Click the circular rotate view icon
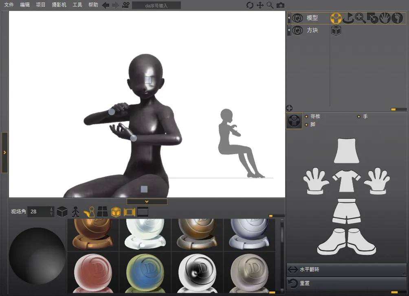The height and width of the screenshot is (296, 409). 250,5
